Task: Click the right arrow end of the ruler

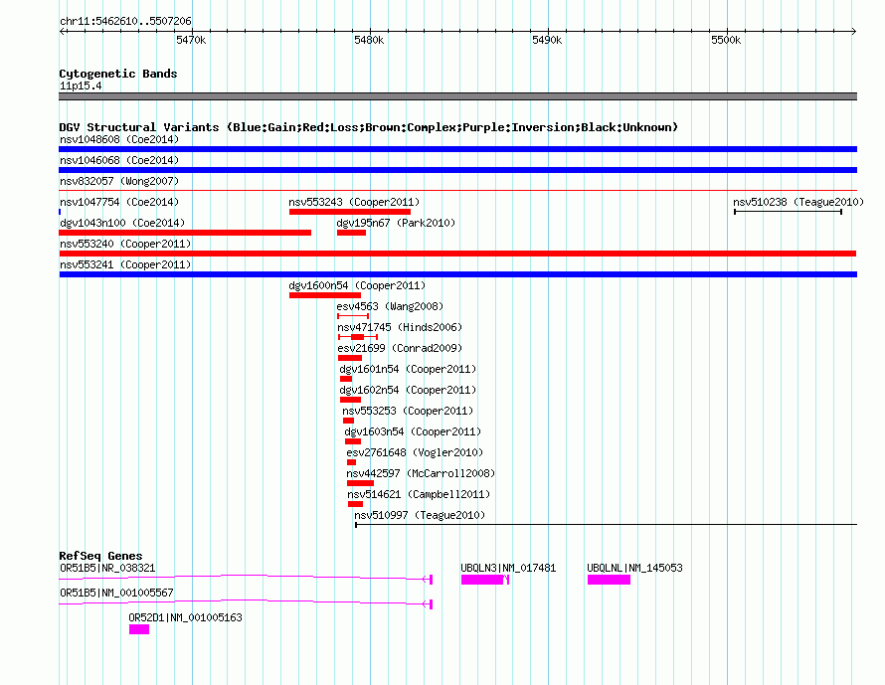Action: pos(854,31)
